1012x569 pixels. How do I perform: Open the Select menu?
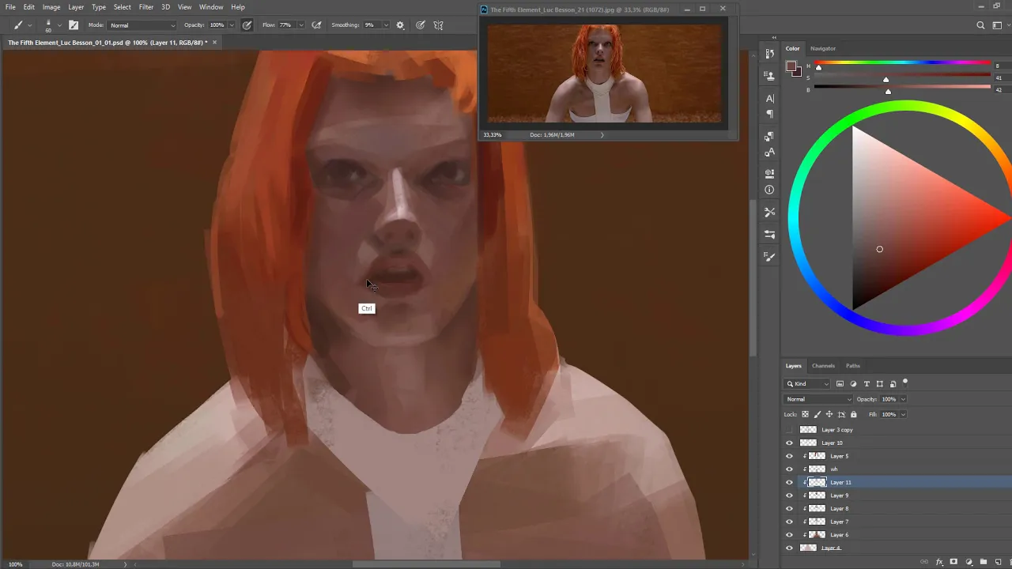(122, 7)
